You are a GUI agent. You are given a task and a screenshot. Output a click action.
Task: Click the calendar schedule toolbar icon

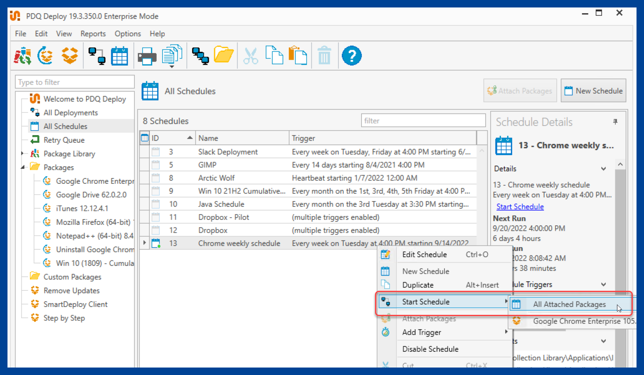(x=120, y=56)
